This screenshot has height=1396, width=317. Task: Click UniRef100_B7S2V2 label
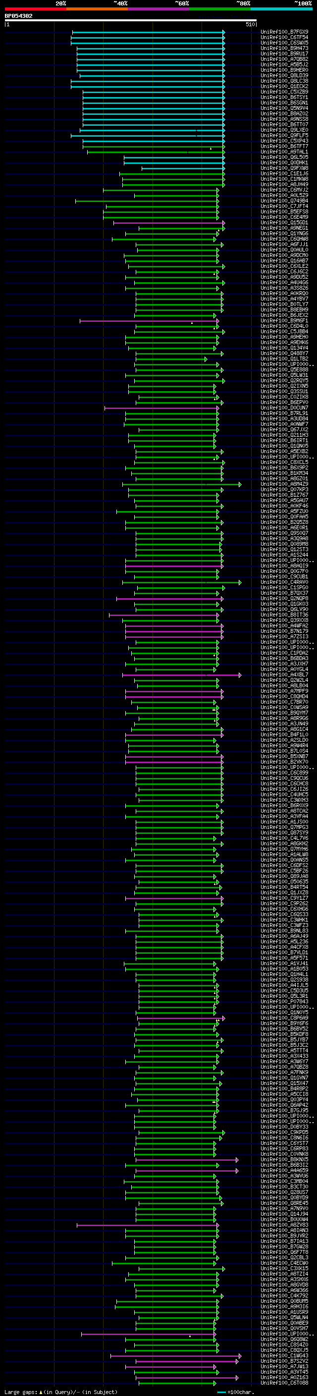click(x=284, y=1361)
